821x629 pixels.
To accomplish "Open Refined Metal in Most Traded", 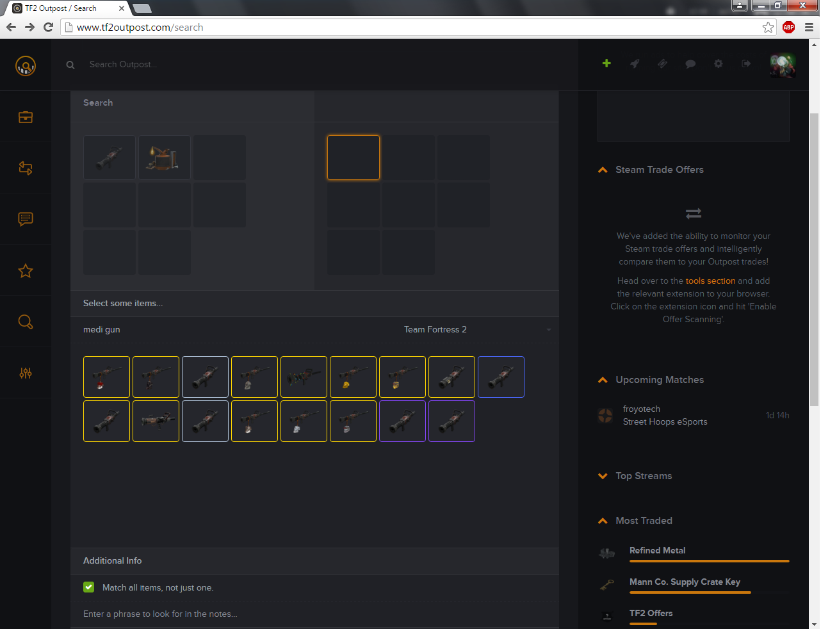I will (x=657, y=551).
